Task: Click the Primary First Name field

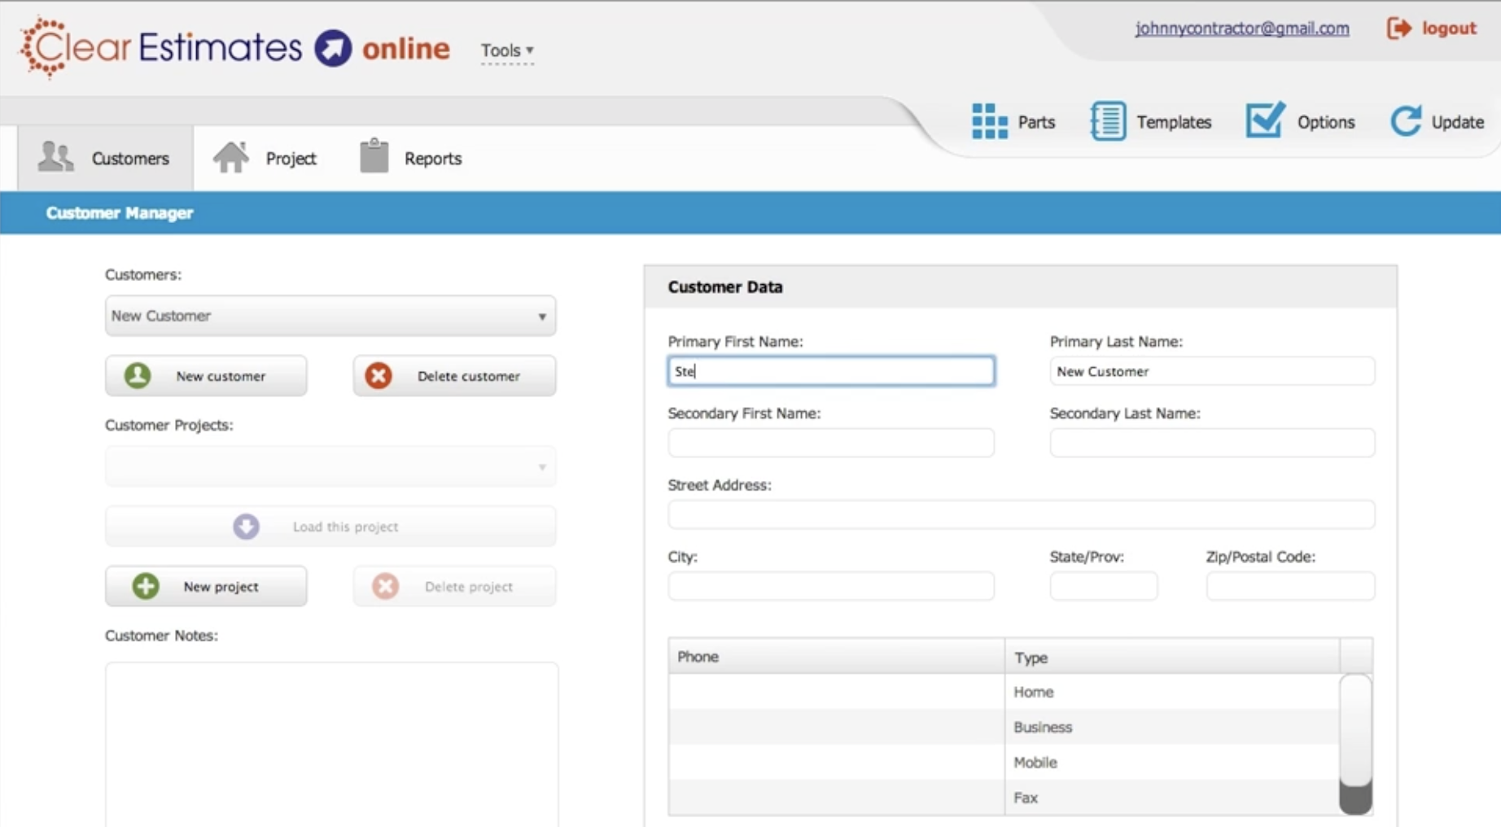Action: (831, 371)
